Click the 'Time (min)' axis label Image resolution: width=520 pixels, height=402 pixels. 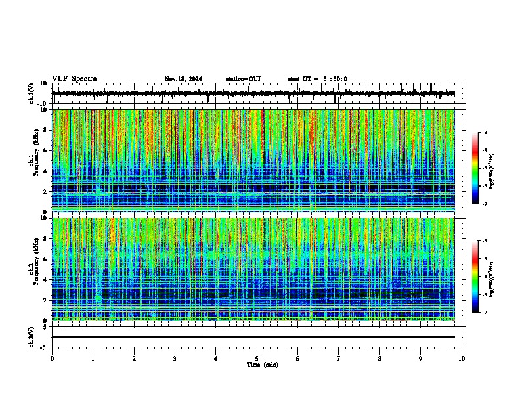[263, 365]
